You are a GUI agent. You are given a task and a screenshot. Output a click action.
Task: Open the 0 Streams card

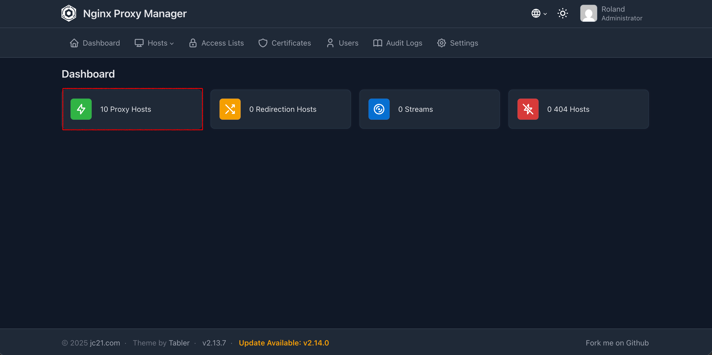point(429,109)
